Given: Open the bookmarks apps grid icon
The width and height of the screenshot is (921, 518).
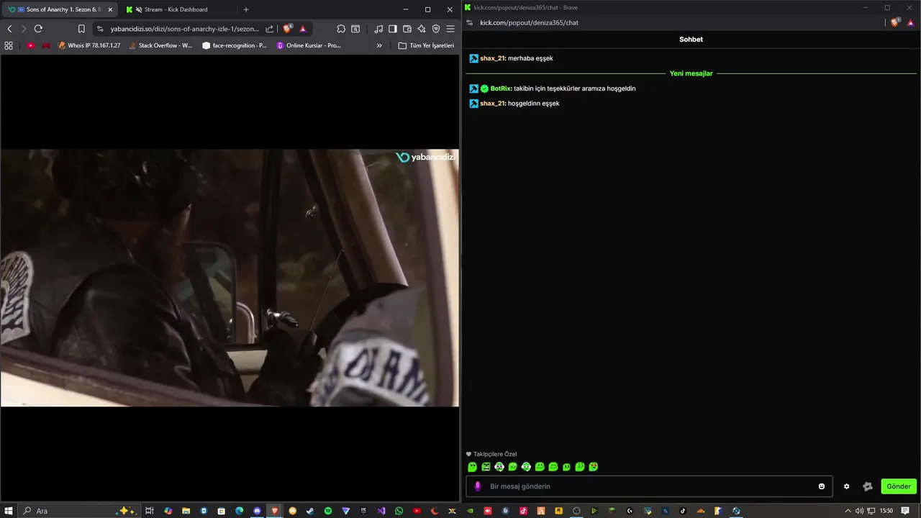Looking at the screenshot, I should [x=9, y=45].
